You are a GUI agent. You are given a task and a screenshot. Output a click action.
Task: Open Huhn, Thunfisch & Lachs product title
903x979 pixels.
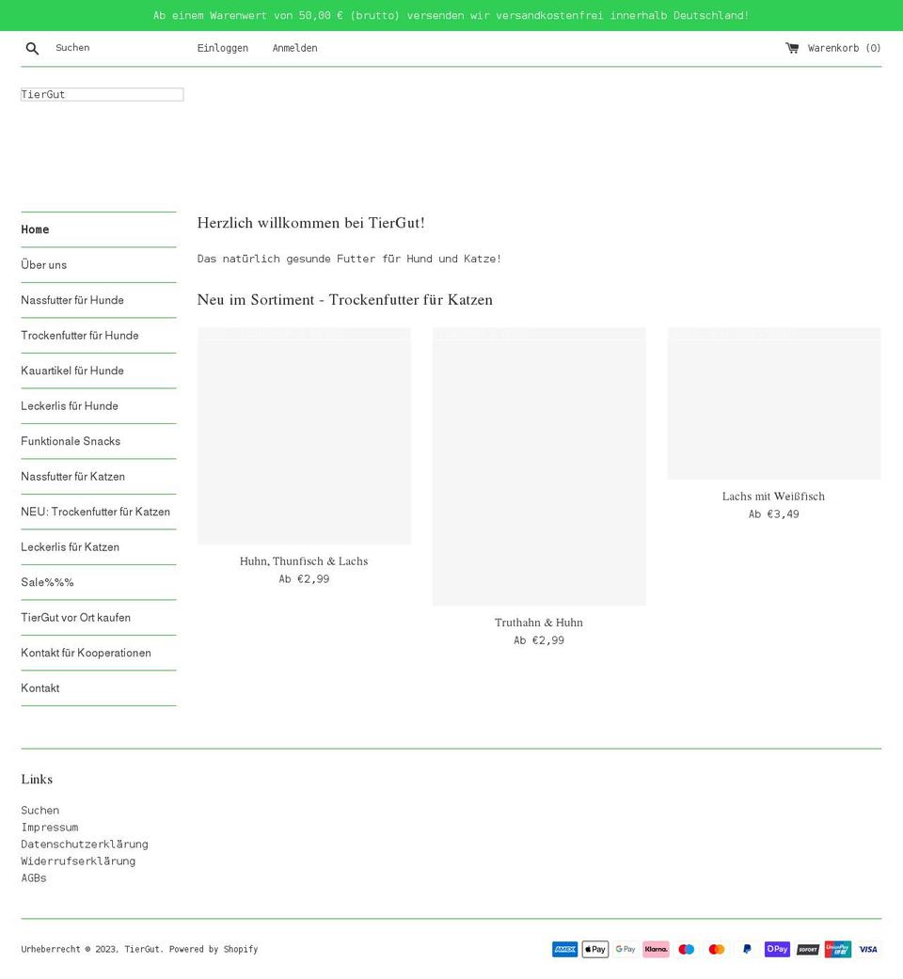point(304,561)
